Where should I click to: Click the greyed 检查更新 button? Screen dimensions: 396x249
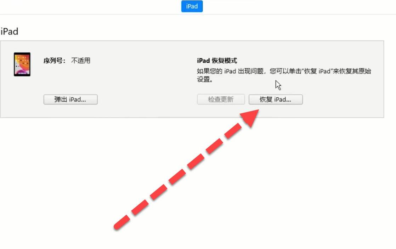point(221,100)
